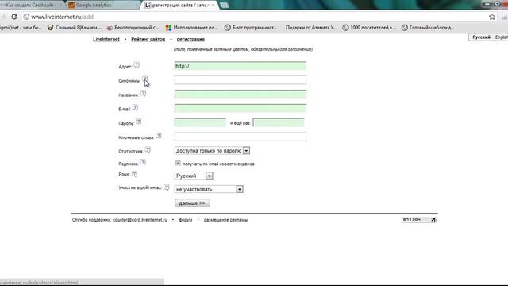Click the help icon next to Статистика
The image size is (508, 286).
click(x=148, y=150)
